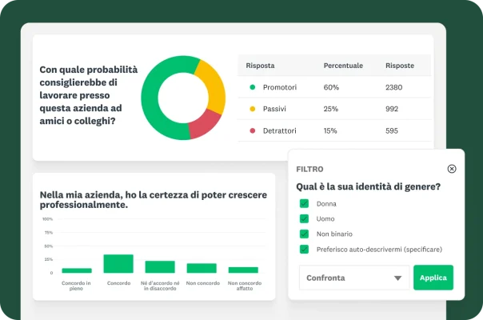Screen dimensions: 483x320
Task: Click the Non concordo bar
Action: pos(202,268)
